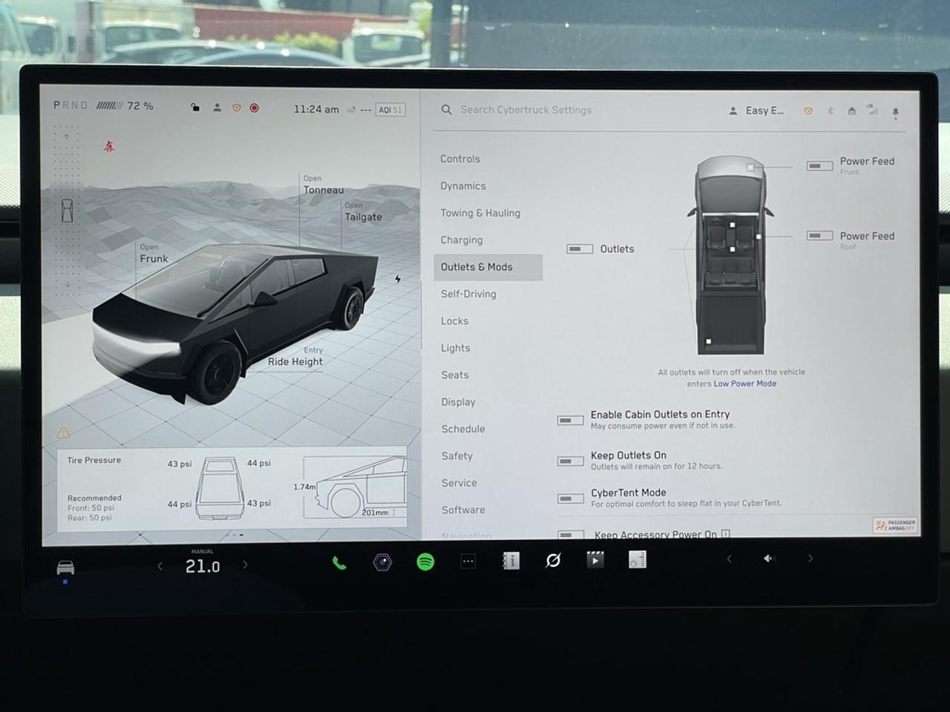Open the slashed-circle app icon
The image size is (950, 712).
click(x=553, y=561)
